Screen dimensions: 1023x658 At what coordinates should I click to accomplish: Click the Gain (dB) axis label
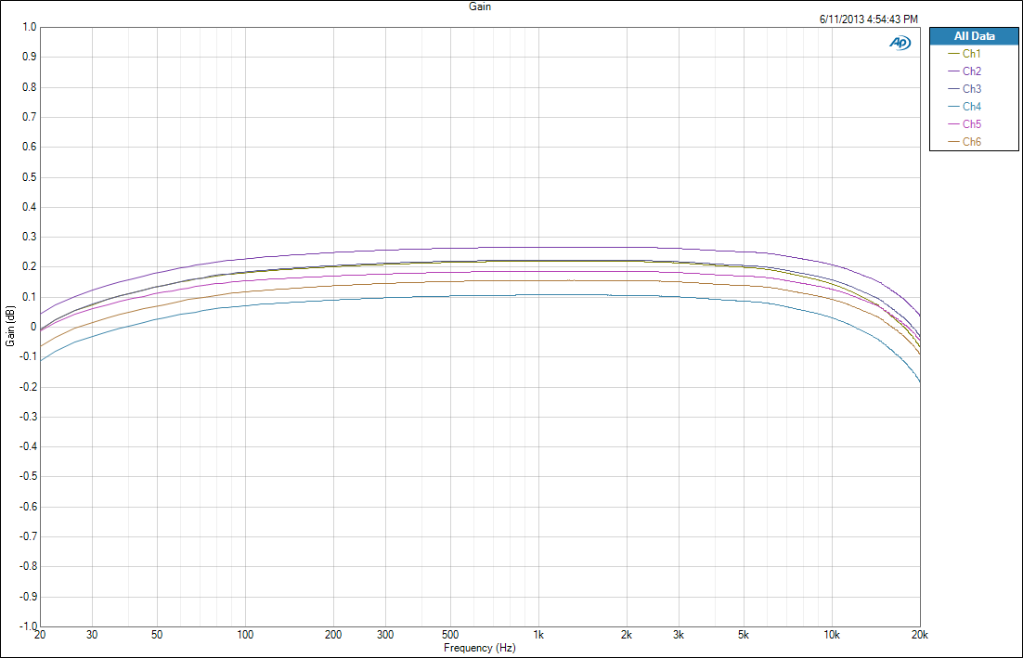[x=10, y=326]
